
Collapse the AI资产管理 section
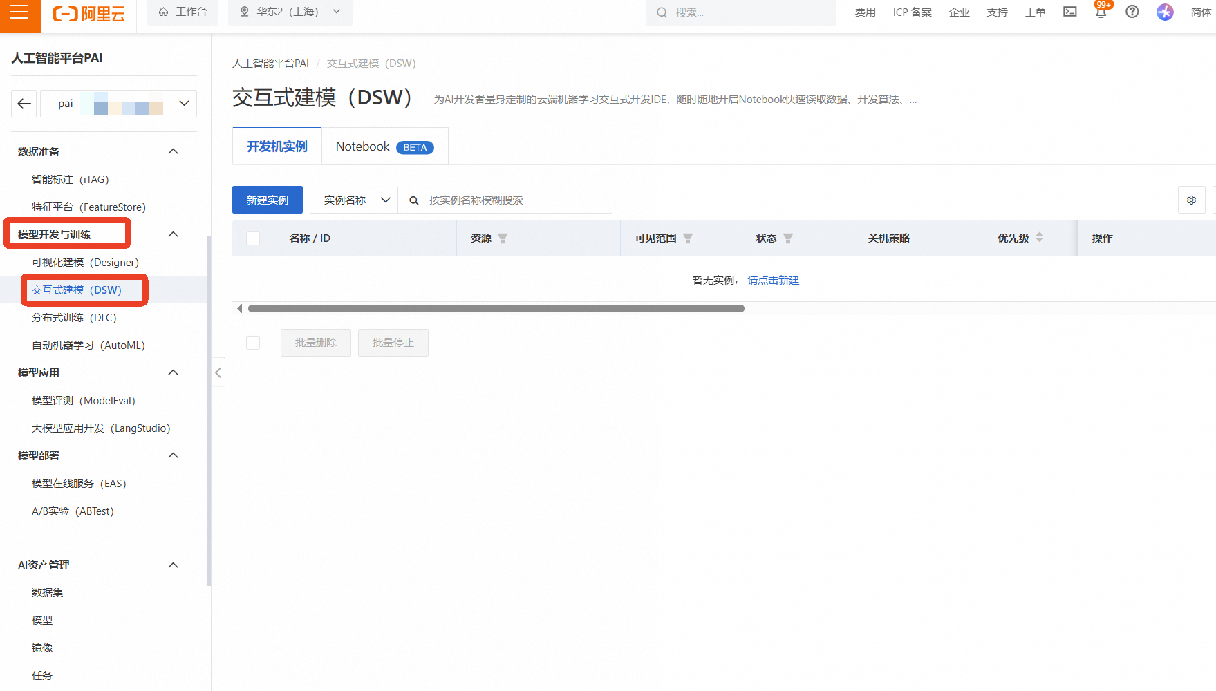(x=174, y=565)
